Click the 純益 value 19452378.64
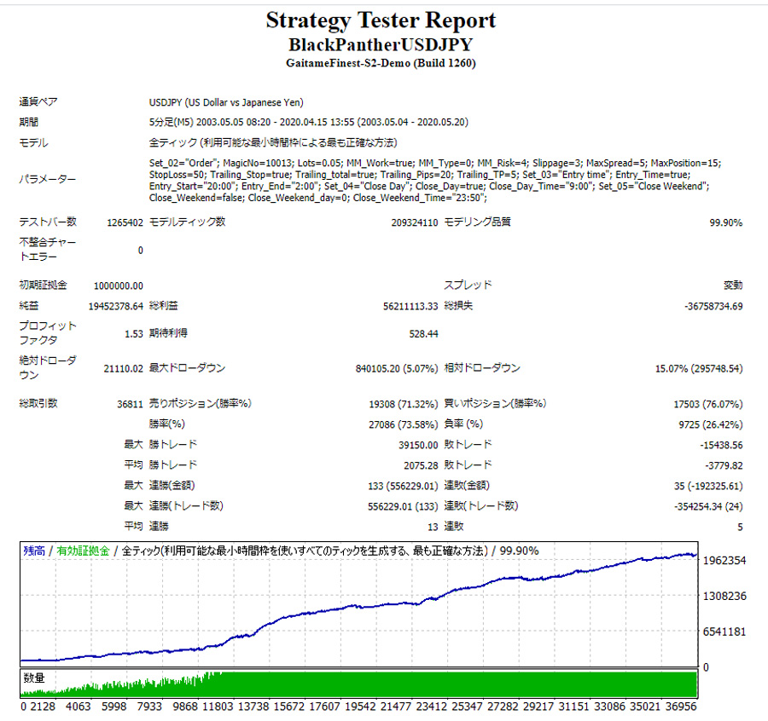This screenshot has width=768, height=721. coord(115,306)
